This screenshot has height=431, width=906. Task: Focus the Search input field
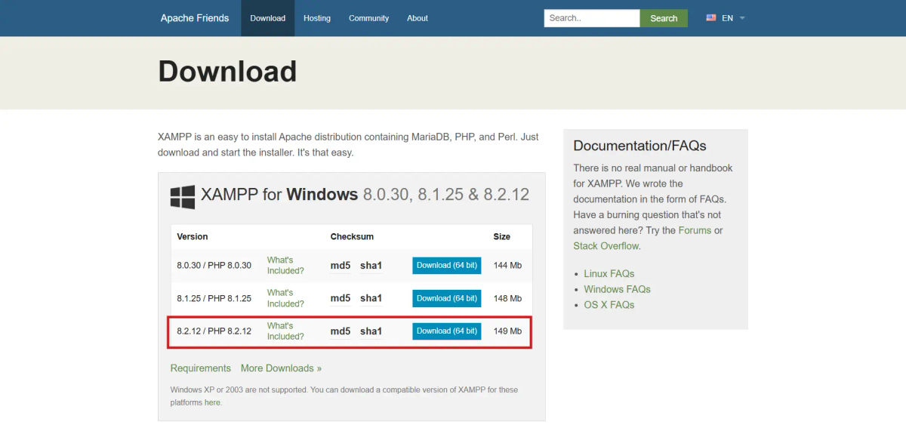[592, 18]
